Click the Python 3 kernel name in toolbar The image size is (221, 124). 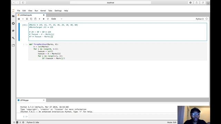click(x=200, y=19)
